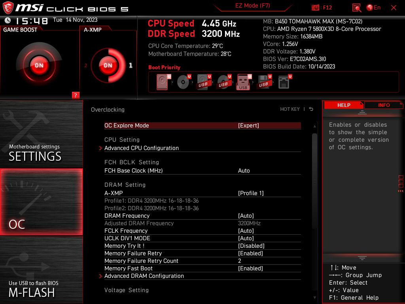Toggle Memory Try It ! Disabled value
Image resolution: width=405 pixels, height=304 pixels.
(x=251, y=246)
